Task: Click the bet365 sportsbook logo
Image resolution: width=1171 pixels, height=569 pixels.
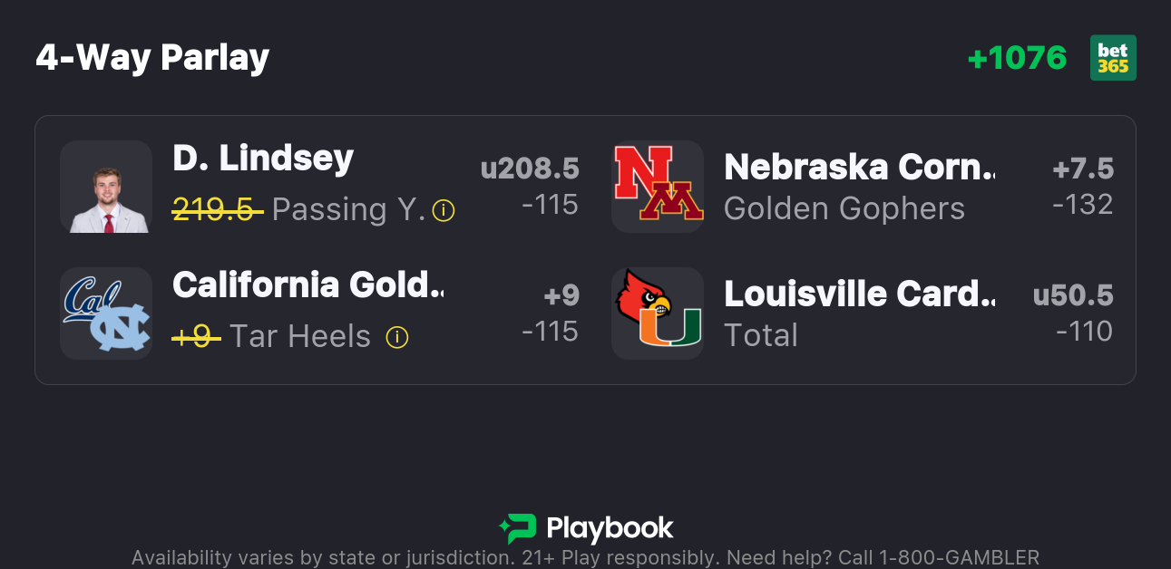Action: 1113,58
